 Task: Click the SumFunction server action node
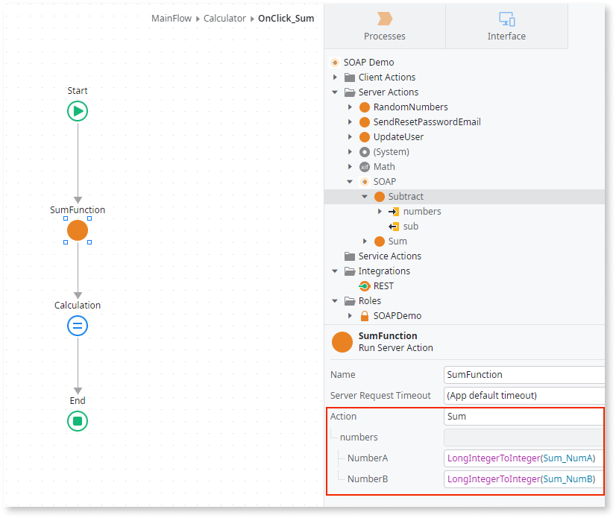pos(78,230)
